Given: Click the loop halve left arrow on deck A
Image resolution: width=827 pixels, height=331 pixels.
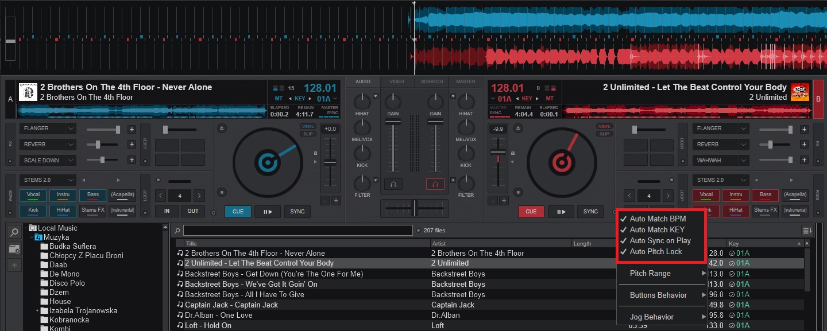Looking at the screenshot, I should (x=161, y=196).
